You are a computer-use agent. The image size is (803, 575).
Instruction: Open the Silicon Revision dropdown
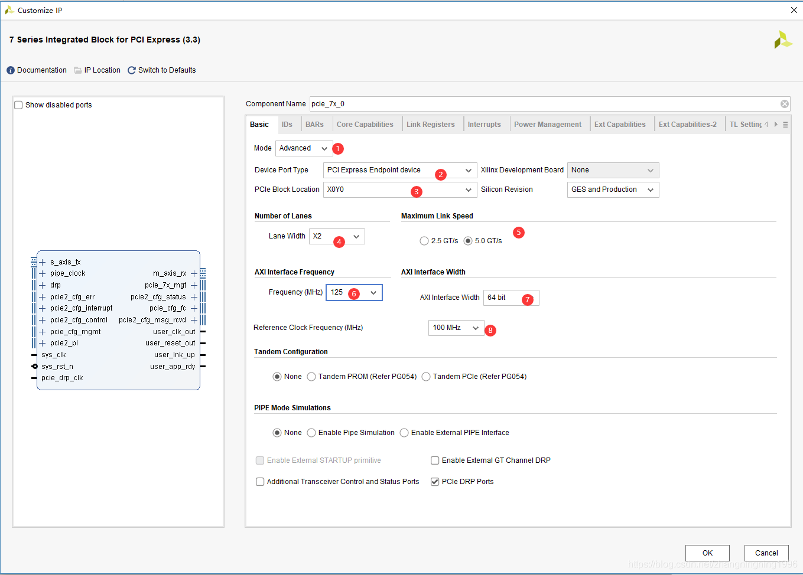(613, 190)
